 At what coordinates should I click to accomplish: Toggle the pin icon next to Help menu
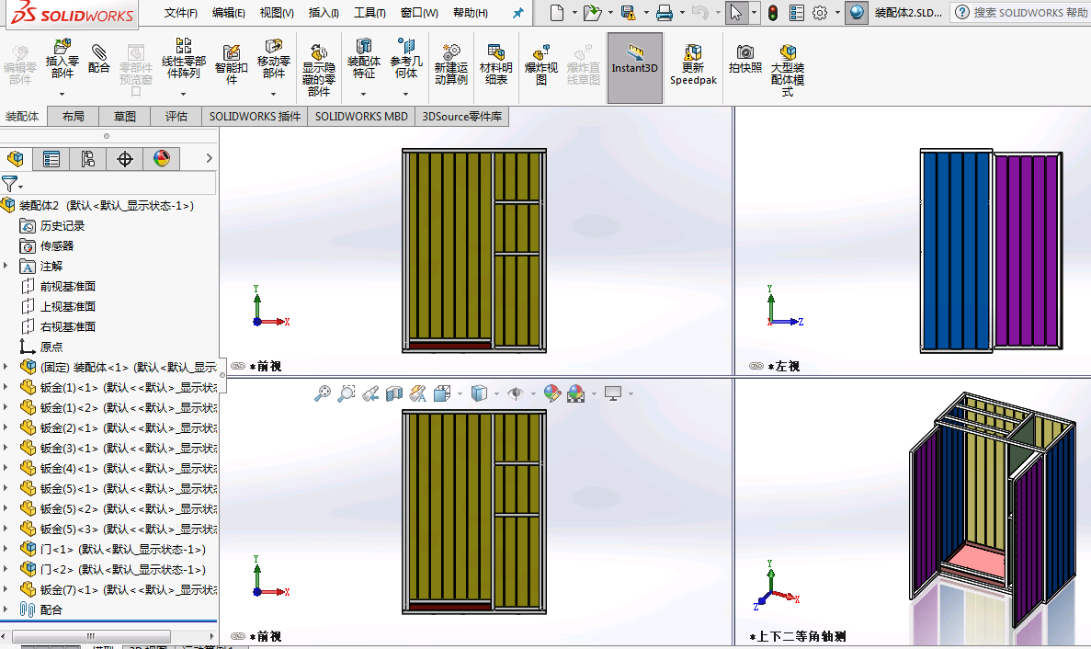517,13
